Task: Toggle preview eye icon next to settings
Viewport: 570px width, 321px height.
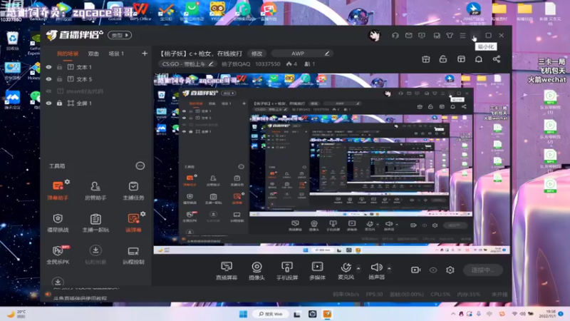Action: [433, 270]
